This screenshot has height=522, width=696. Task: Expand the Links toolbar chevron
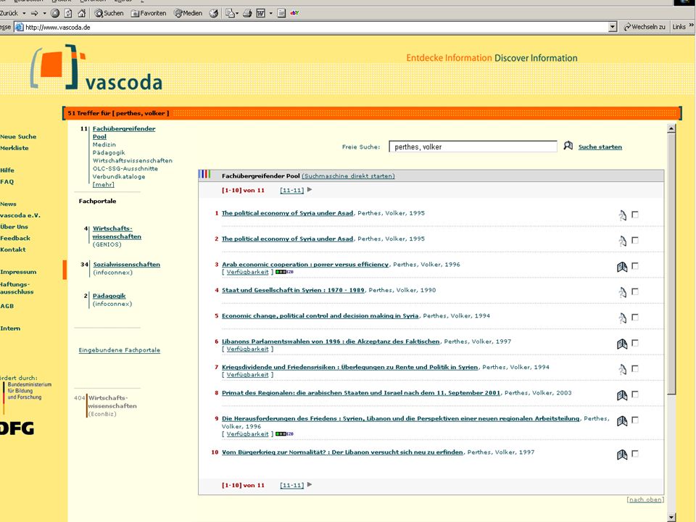point(691,26)
